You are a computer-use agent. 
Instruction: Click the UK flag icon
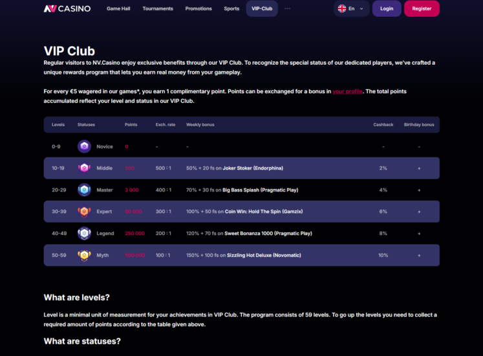tap(342, 8)
